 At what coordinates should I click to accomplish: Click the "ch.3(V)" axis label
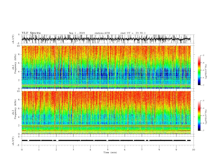pos(13,141)
